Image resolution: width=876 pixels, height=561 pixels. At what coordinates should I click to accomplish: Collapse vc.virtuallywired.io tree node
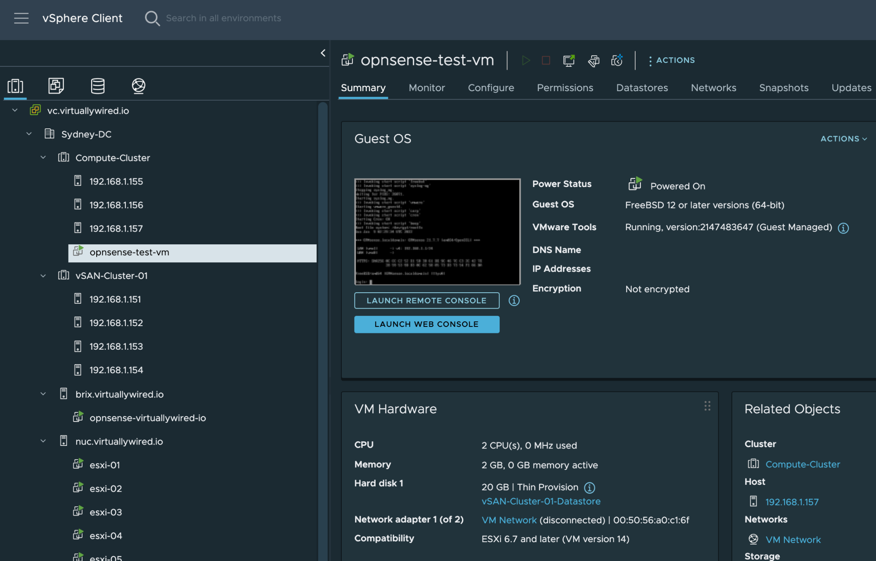pos(15,110)
